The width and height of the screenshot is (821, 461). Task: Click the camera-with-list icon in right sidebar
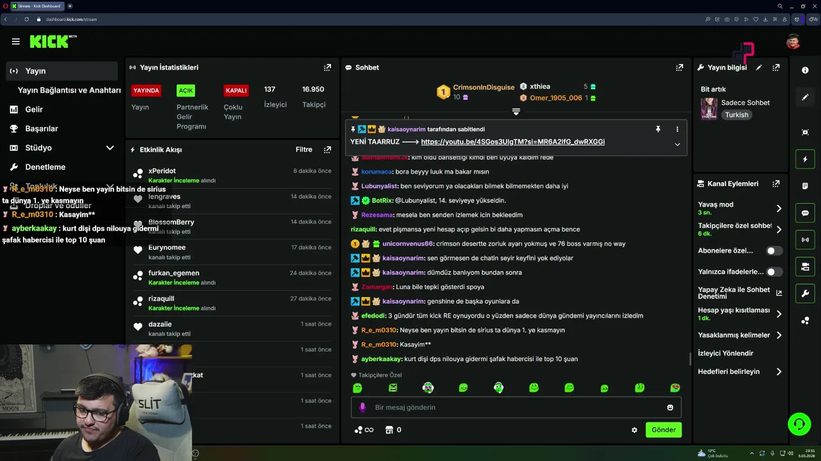pyautogui.click(x=805, y=266)
